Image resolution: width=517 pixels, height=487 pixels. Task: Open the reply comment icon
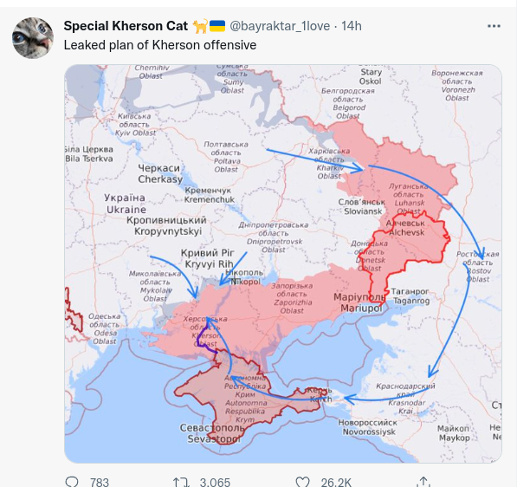point(72,482)
